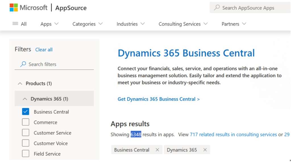Click the Microsoft logo
Screen dimensions: 291x164
(x=29, y=8)
